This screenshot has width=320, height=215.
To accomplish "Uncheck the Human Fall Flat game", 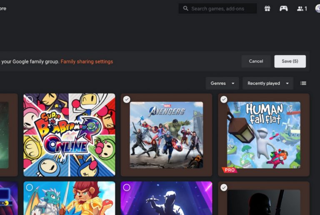I will click(224, 99).
